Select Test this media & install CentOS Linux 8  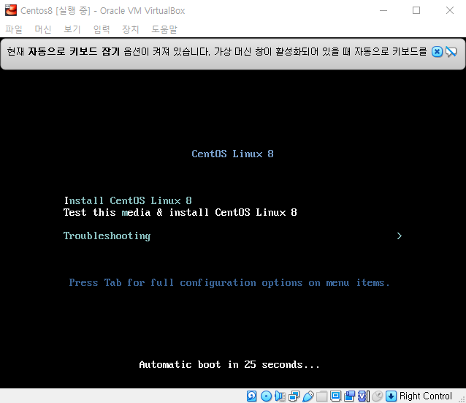pos(180,212)
